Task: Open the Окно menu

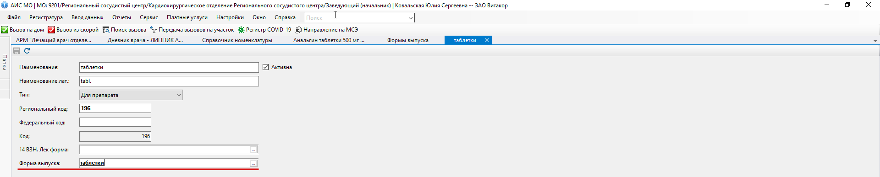Action: 259,17
